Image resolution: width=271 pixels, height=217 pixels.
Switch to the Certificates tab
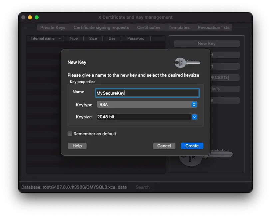[x=148, y=28]
